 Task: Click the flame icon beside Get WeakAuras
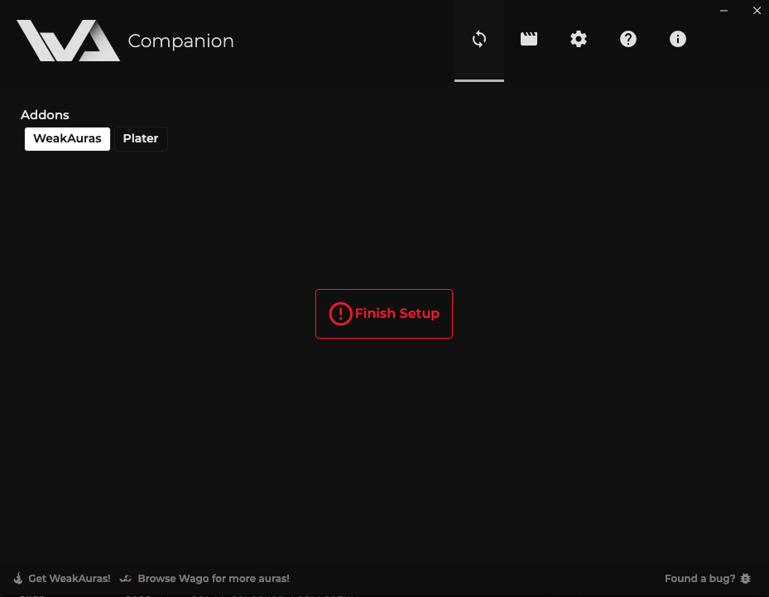tap(18, 579)
